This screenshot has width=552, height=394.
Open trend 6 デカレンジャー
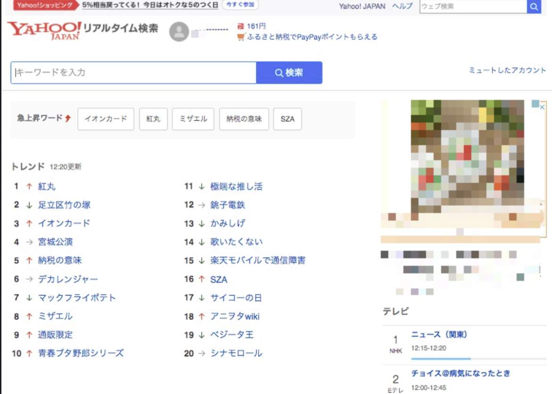[x=68, y=279]
